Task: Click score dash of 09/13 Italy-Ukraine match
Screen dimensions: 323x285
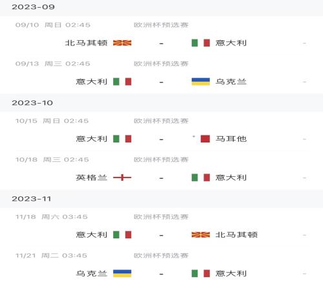Action: coord(161,82)
